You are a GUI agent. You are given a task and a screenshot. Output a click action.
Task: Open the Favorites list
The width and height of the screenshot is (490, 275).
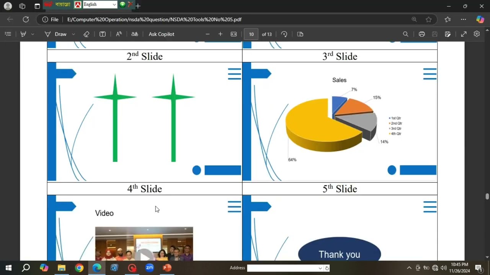tap(448, 19)
